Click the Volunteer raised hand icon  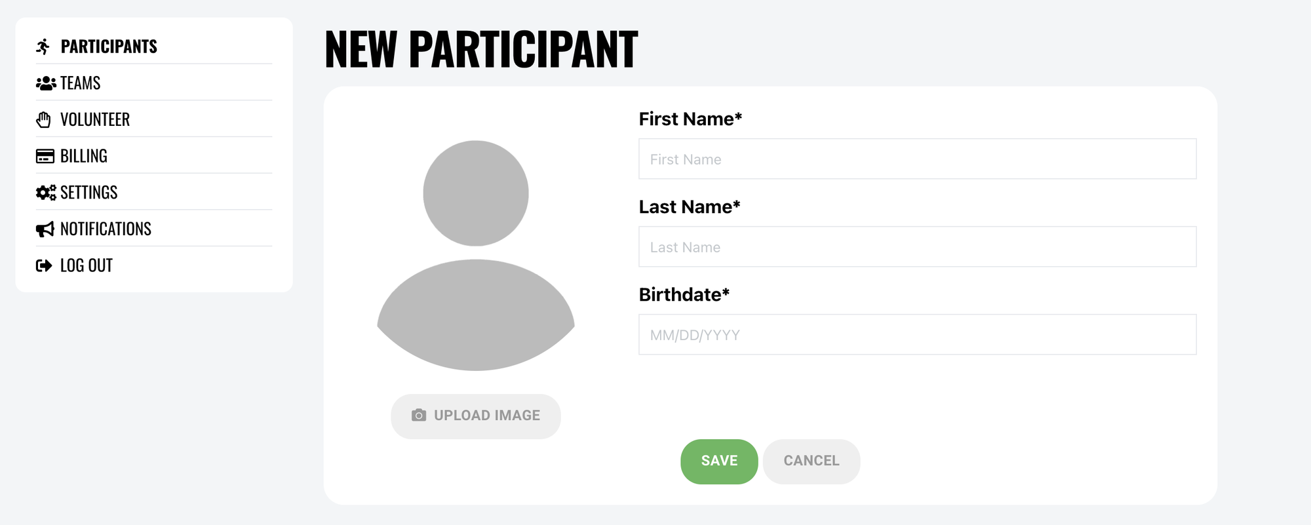(44, 120)
